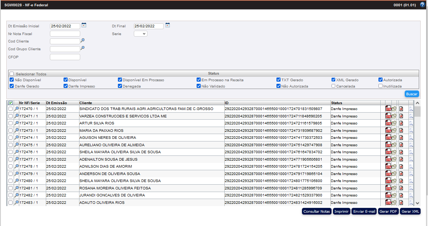Click the Cod Cliente search magnifier
428x226 pixels.
coord(83,41)
